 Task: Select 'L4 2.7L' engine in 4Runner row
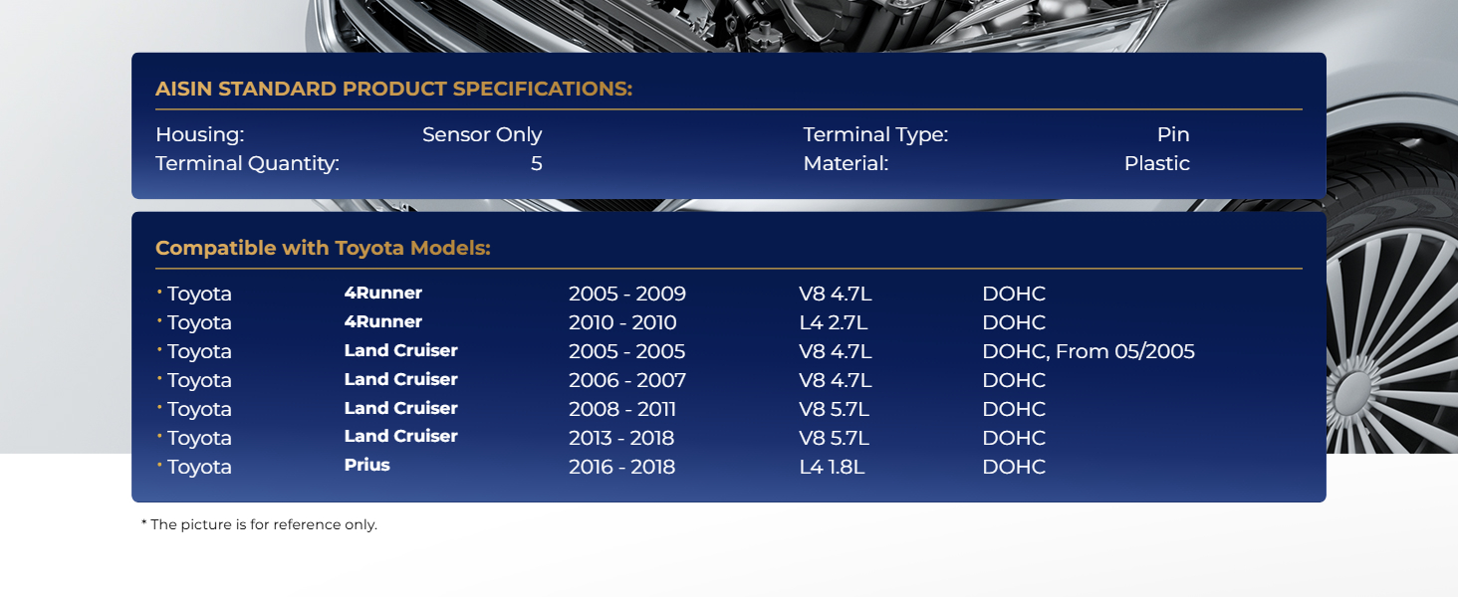(834, 323)
